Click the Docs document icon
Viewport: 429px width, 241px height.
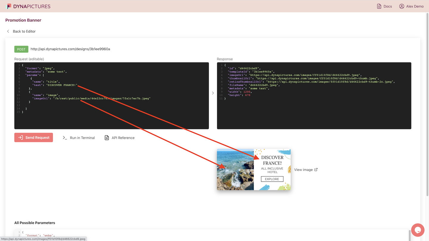pos(379,6)
